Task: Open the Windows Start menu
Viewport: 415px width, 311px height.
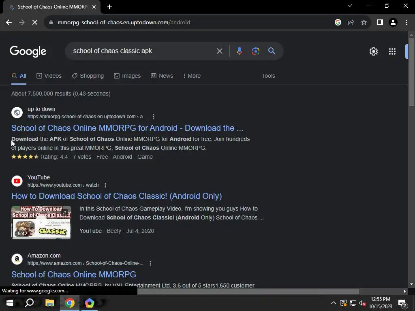Action: tap(10, 303)
